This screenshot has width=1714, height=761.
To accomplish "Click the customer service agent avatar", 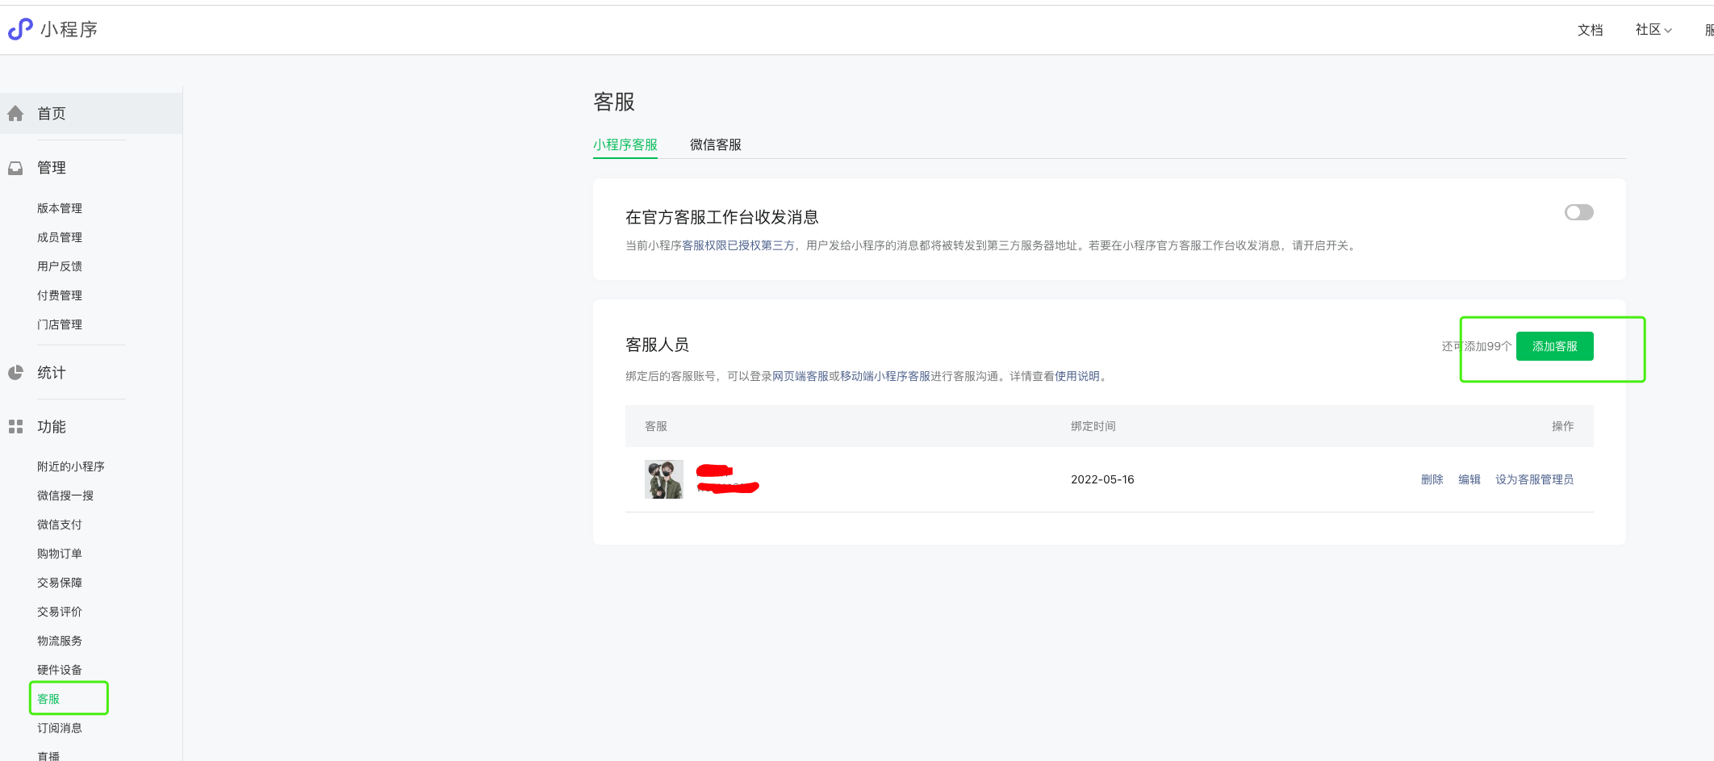I will (x=663, y=479).
